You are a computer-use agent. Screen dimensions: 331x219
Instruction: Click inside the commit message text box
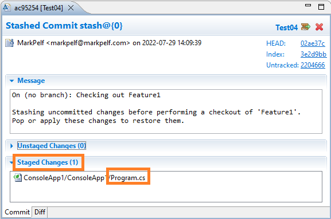[166, 112]
